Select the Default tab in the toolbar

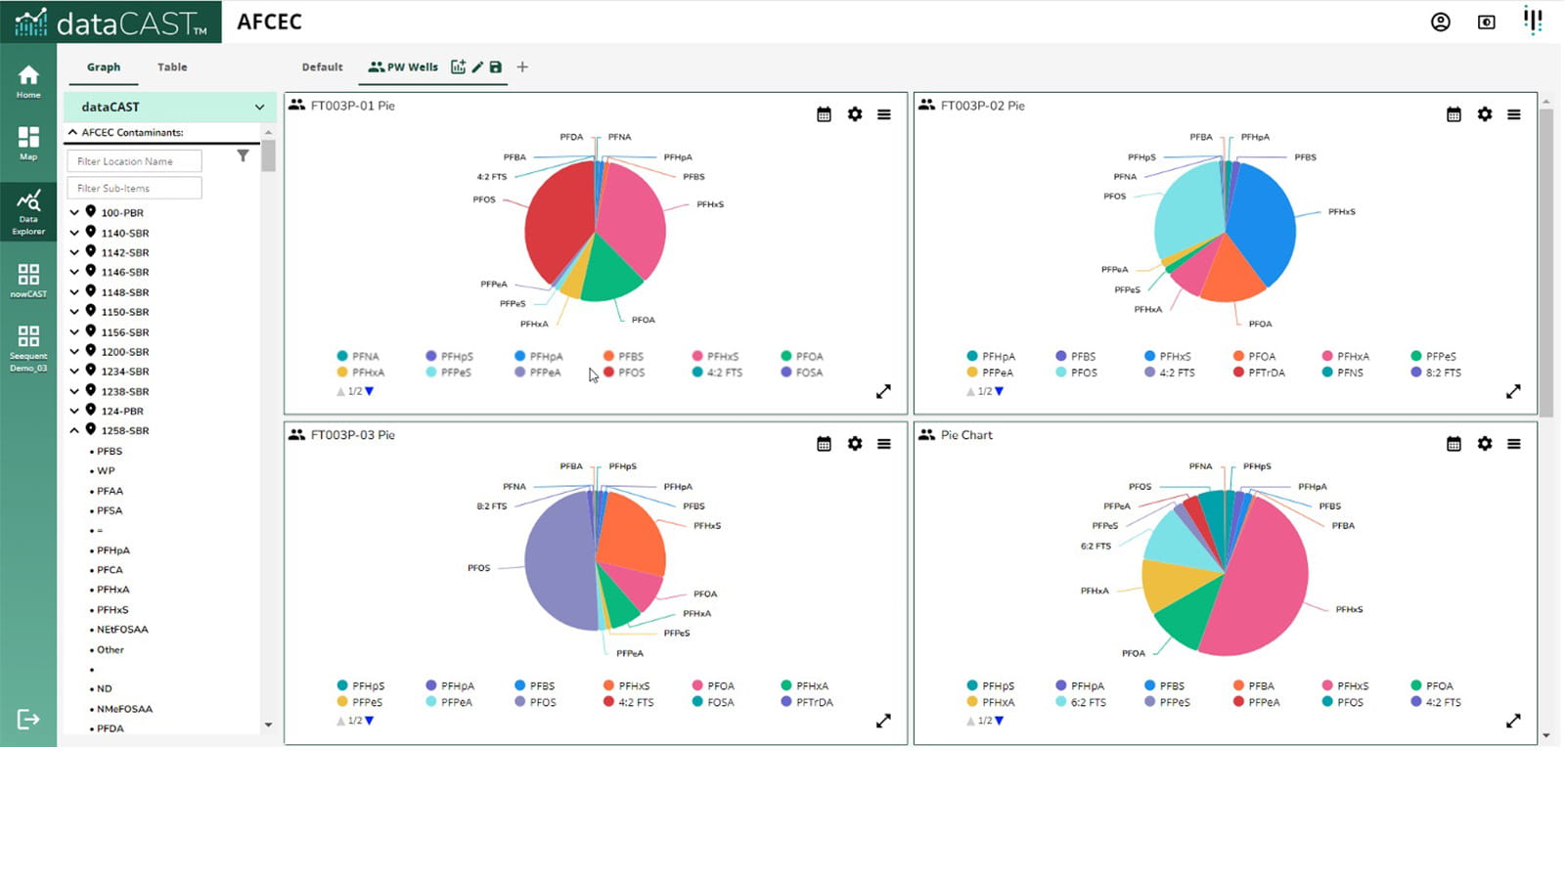tap(321, 66)
